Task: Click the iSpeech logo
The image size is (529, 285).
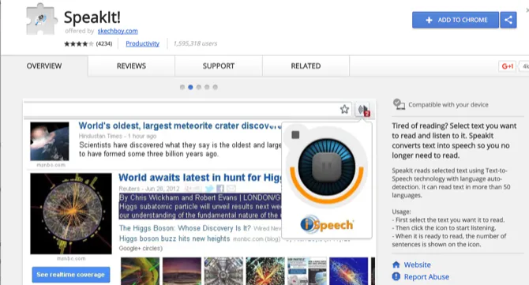Action: 327,224
